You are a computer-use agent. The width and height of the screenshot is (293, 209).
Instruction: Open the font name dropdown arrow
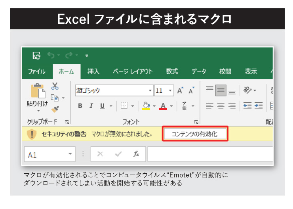pos(150,90)
